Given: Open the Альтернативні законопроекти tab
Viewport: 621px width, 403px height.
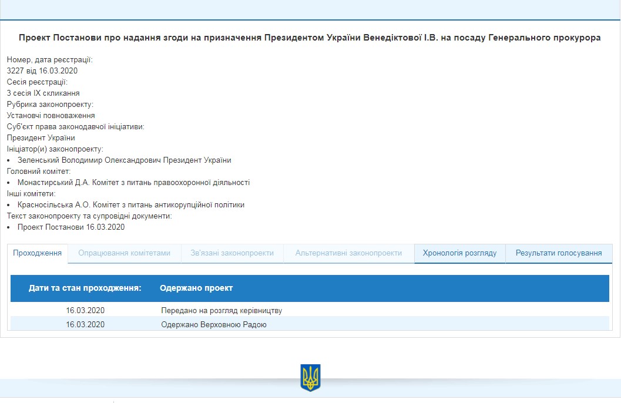Looking at the screenshot, I should click(x=348, y=253).
